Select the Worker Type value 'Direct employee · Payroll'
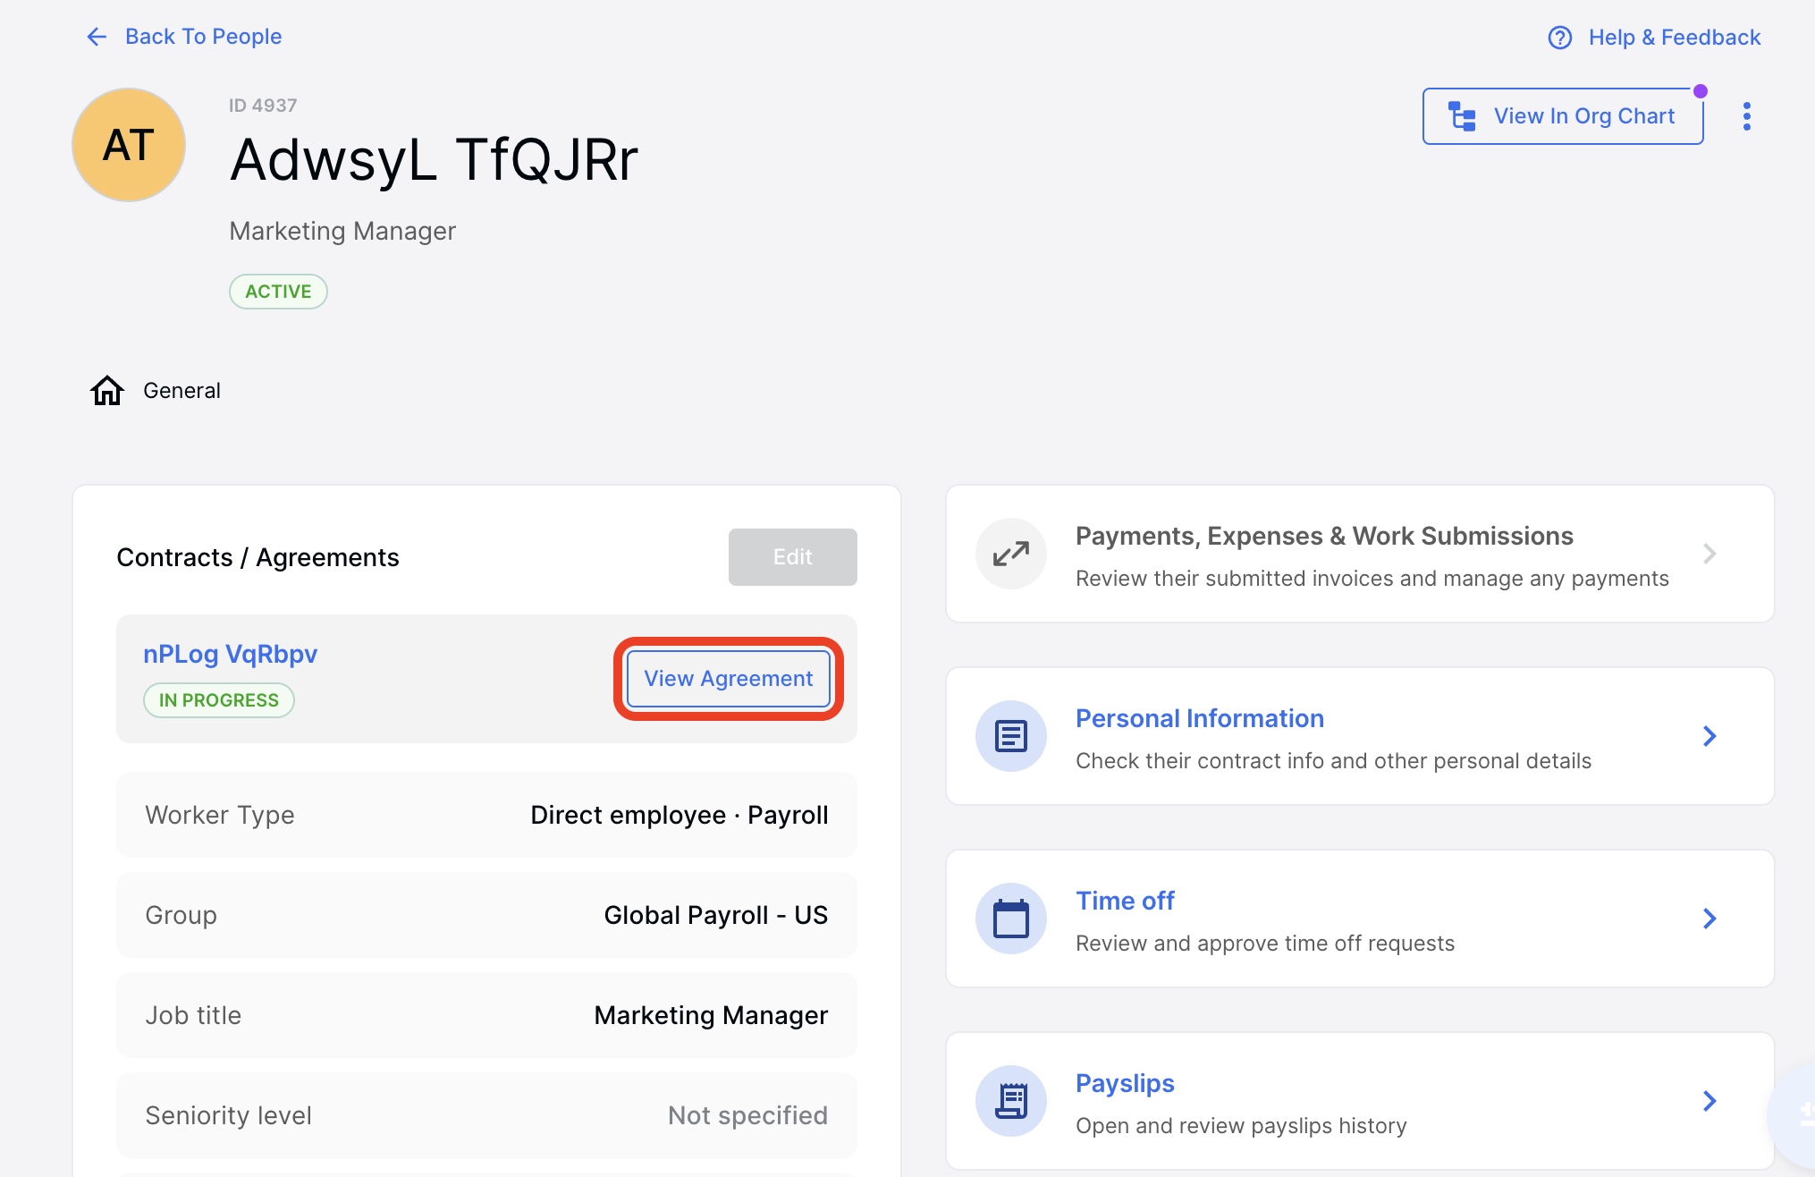This screenshot has width=1815, height=1177. [680, 815]
